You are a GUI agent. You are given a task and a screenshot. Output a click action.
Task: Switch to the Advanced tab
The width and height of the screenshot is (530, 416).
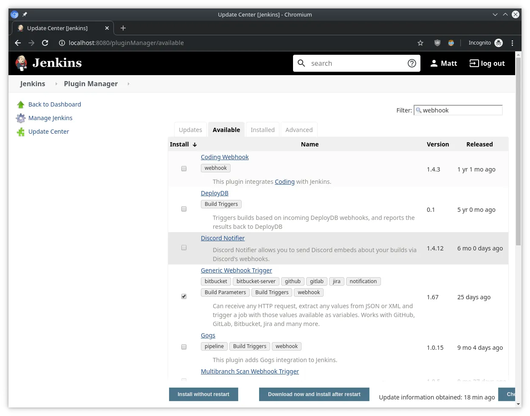pos(299,129)
